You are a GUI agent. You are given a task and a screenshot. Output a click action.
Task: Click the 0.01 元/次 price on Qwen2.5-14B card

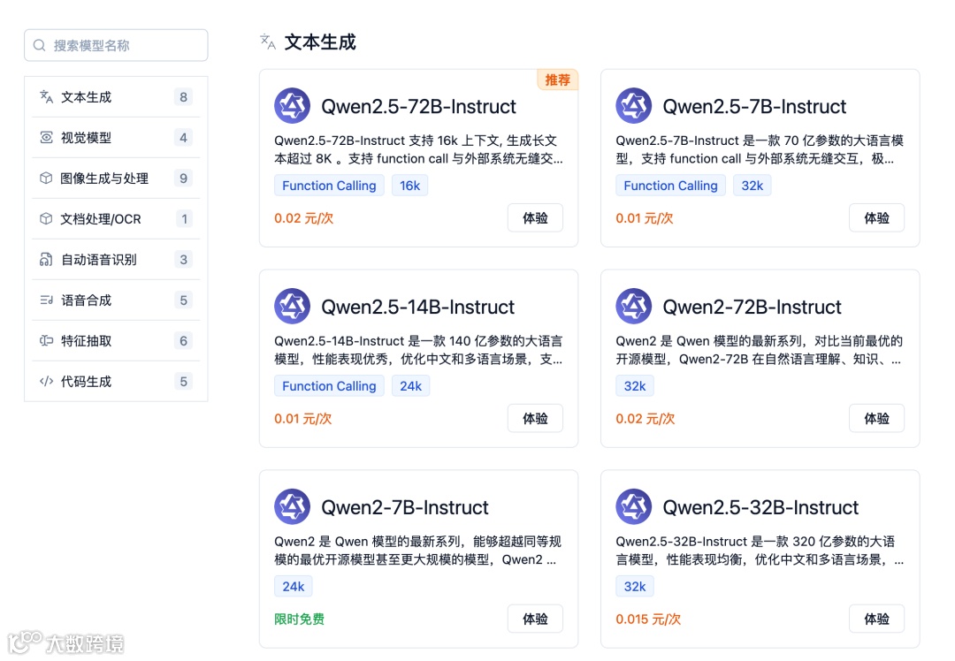[x=302, y=418]
